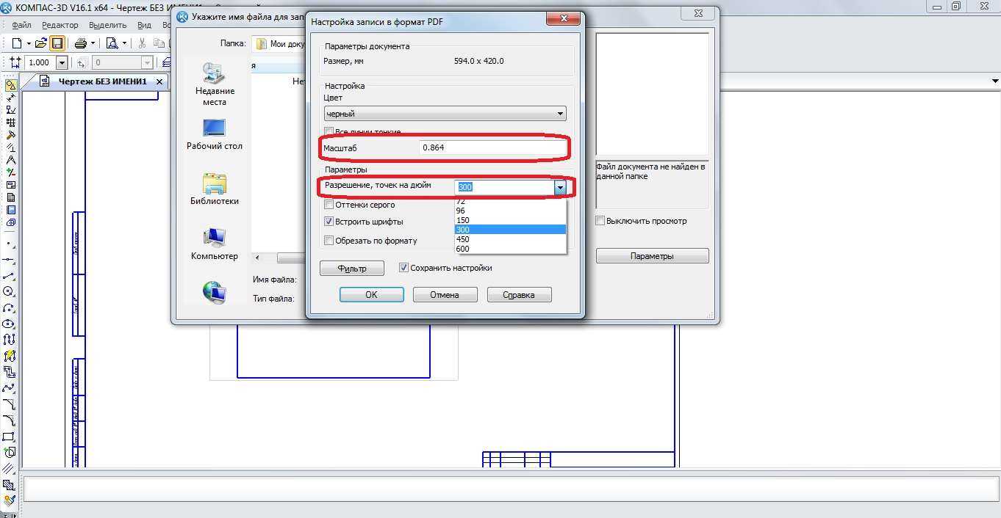The image size is (1001, 518).
Task: Open the Папка folder dropdown
Action: (x=279, y=44)
